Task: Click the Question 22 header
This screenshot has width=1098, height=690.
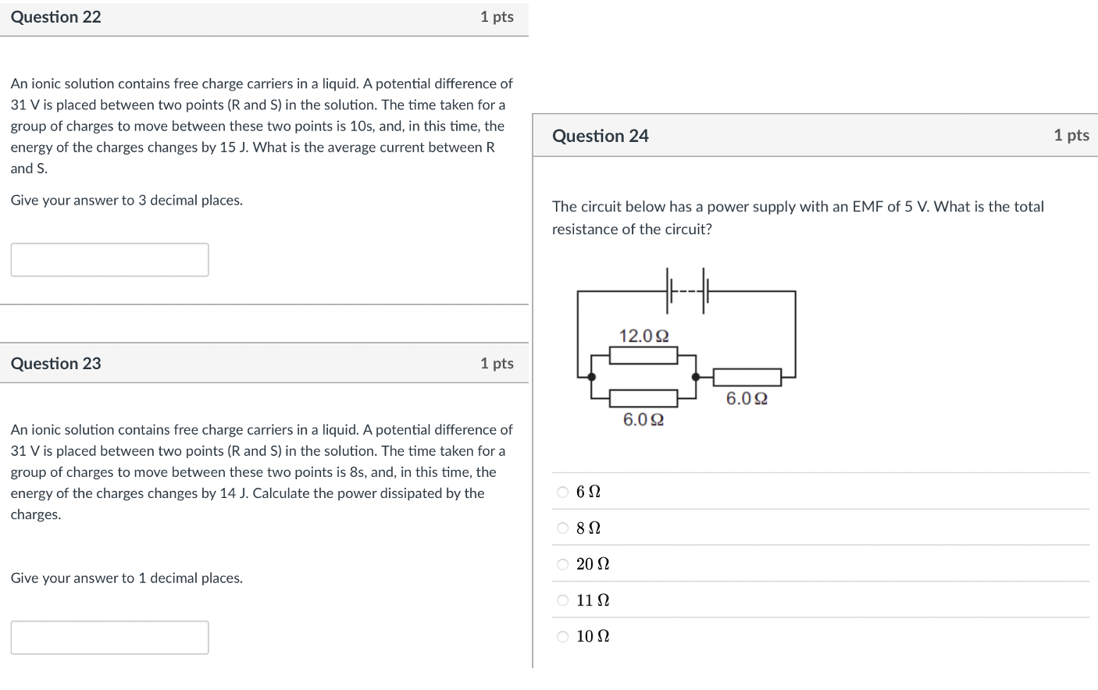Action: [x=55, y=16]
